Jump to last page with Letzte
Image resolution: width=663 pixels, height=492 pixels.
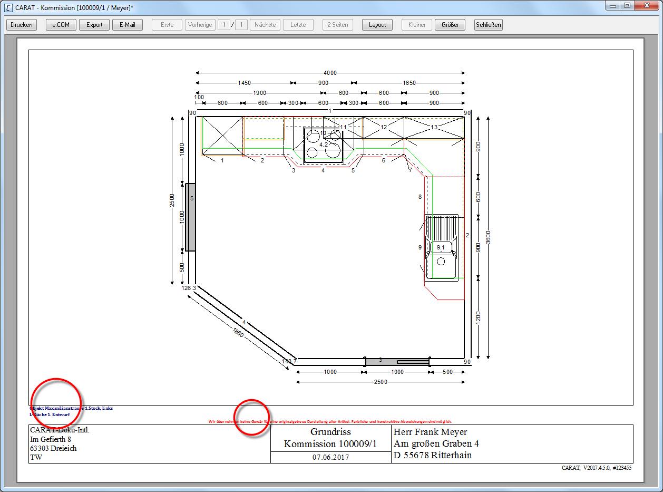coord(298,25)
